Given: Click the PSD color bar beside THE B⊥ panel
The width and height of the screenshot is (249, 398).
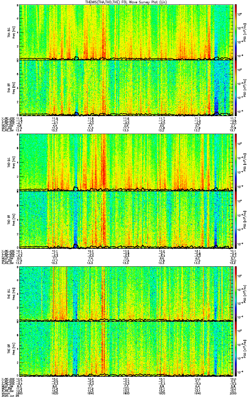Looking at the screenshot, I should point(236,293).
